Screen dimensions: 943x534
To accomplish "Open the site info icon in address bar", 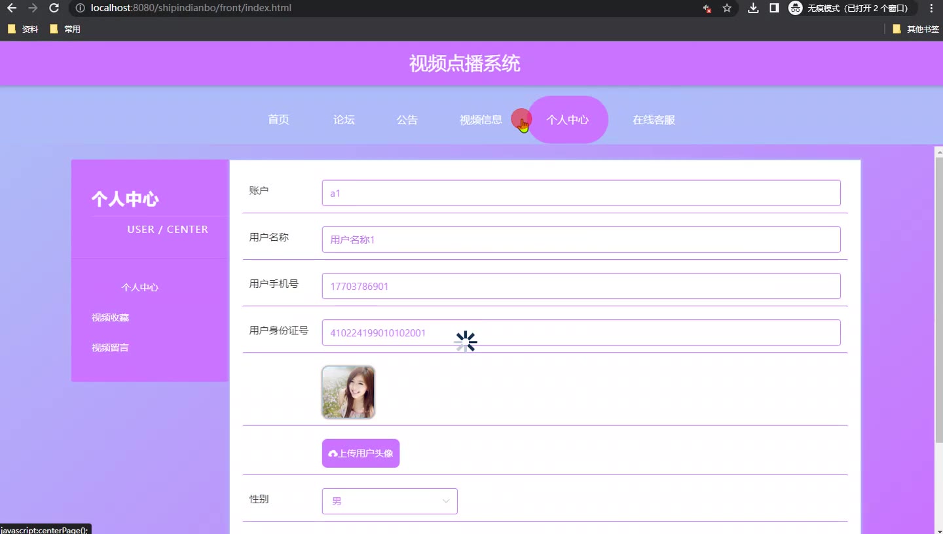I will tap(80, 9).
